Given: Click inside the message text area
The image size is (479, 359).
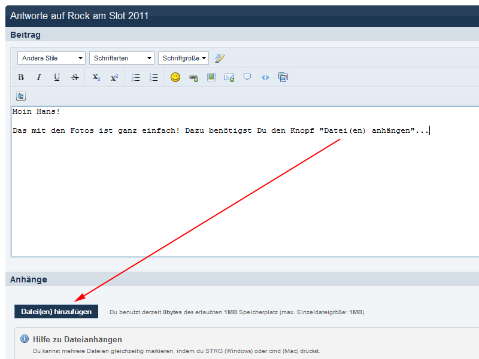Looking at the screenshot, I should point(245,181).
